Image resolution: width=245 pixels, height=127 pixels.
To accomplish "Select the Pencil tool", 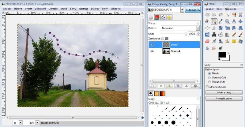I will [234, 35].
